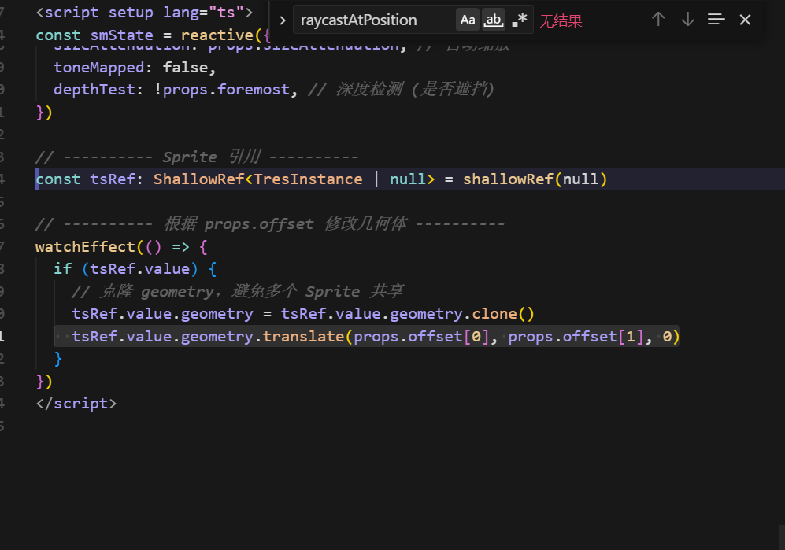Expand the replace field with the chevron
Viewport: 785px width, 550px height.
pos(283,20)
